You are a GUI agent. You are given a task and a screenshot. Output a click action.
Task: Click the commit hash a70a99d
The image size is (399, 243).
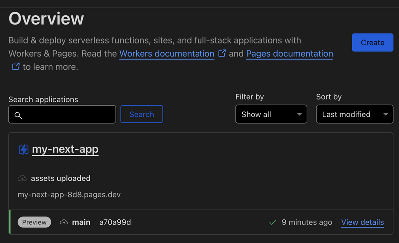point(115,222)
